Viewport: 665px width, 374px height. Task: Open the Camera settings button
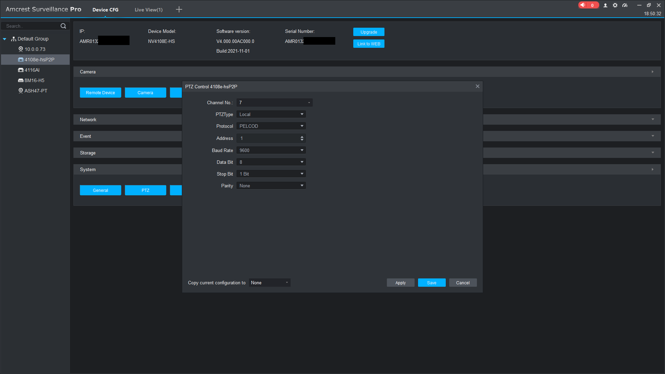tap(145, 92)
